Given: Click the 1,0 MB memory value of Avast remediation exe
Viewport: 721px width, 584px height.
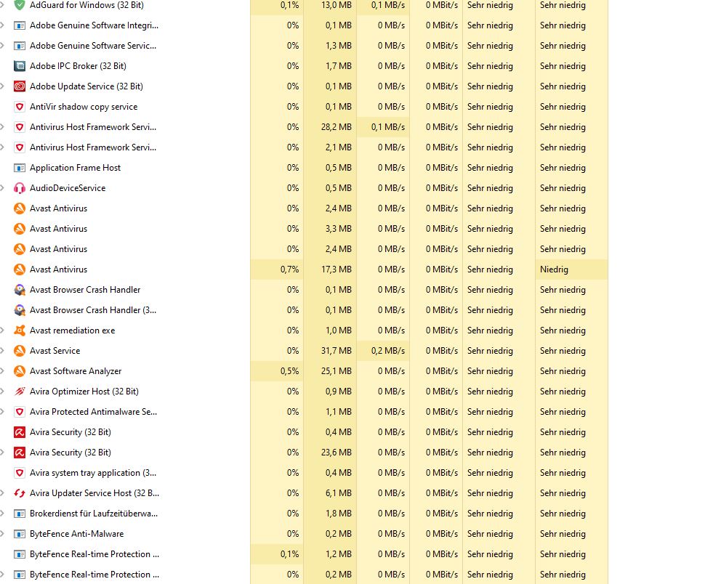Looking at the screenshot, I should pos(339,330).
